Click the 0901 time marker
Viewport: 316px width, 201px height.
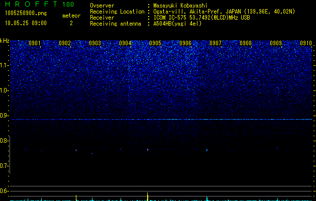tap(35, 43)
